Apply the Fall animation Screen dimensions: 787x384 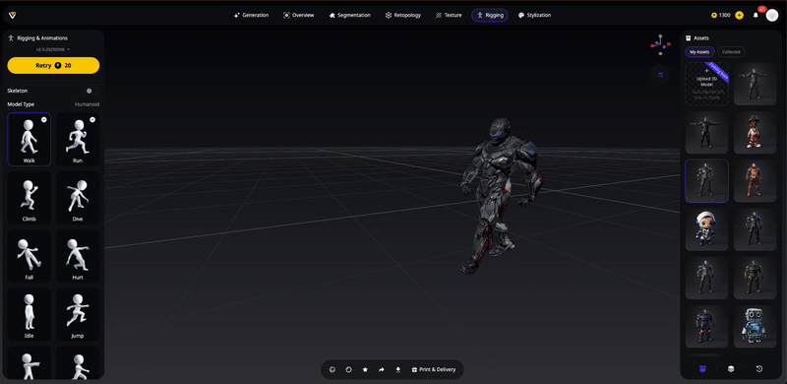(x=29, y=256)
